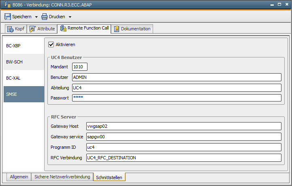292x186 pixels.
Task: Click the Drucken printer icon
Action: (x=44, y=17)
